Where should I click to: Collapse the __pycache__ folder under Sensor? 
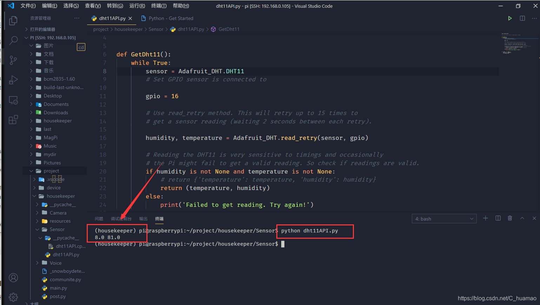click(x=66, y=238)
